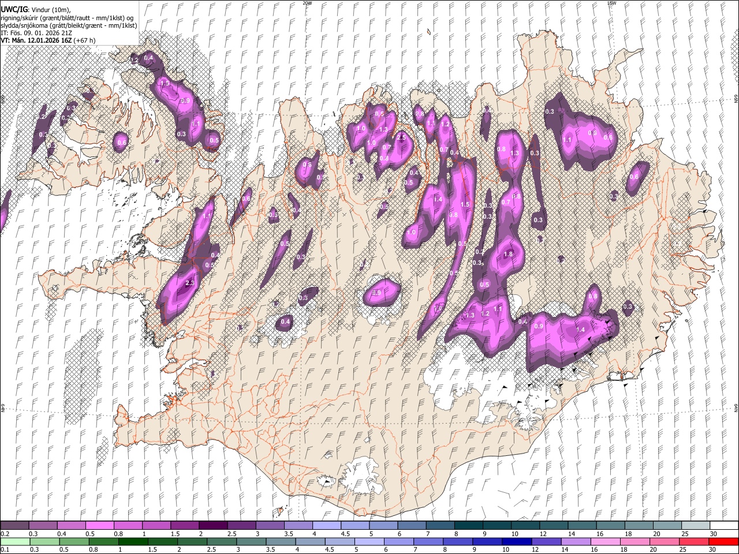Click the '0.1' label in the lower legend
Viewport: 739px width, 554px height.
5,549
